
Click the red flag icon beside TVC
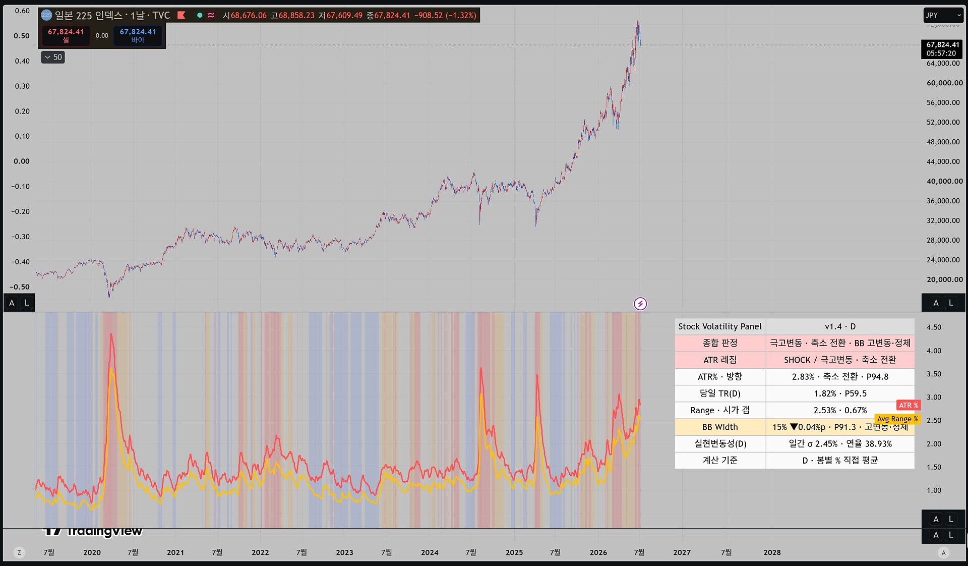click(x=181, y=15)
